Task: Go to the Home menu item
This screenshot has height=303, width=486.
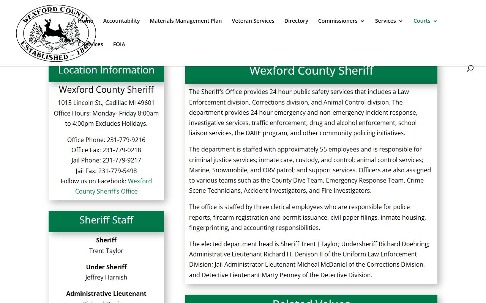Action: pos(85,21)
